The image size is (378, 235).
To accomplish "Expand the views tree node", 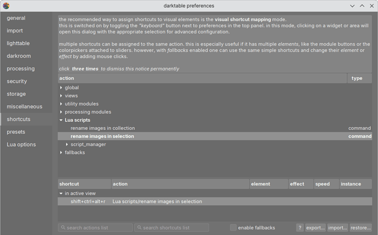I will (61, 96).
